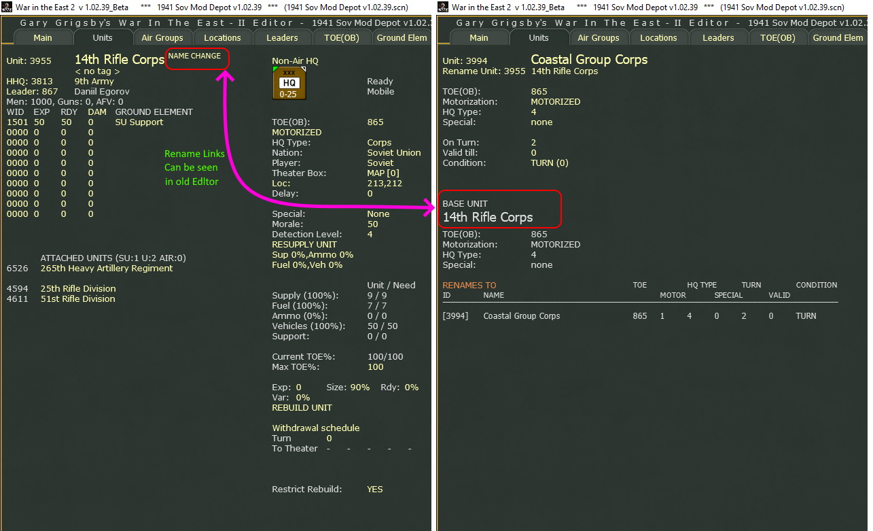Image resolution: width=873 pixels, height=531 pixels.
Task: Click the app icon in right window title bar
Action: point(443,7)
